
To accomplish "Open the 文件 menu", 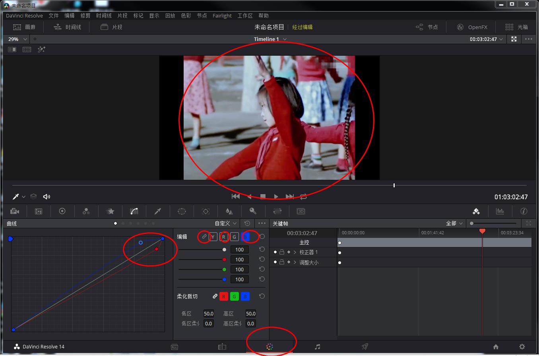I will (x=54, y=16).
